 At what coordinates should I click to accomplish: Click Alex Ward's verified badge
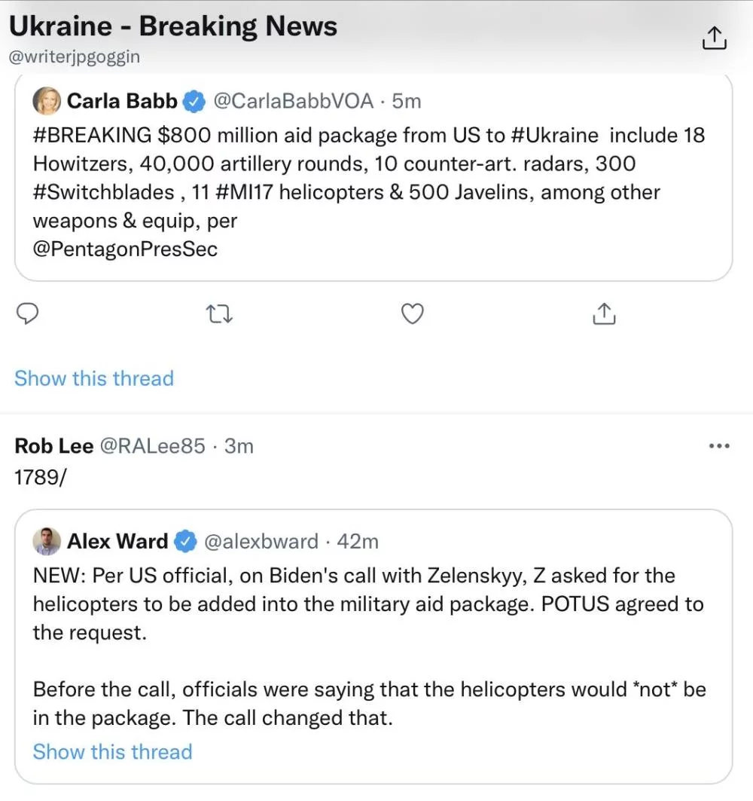185,541
